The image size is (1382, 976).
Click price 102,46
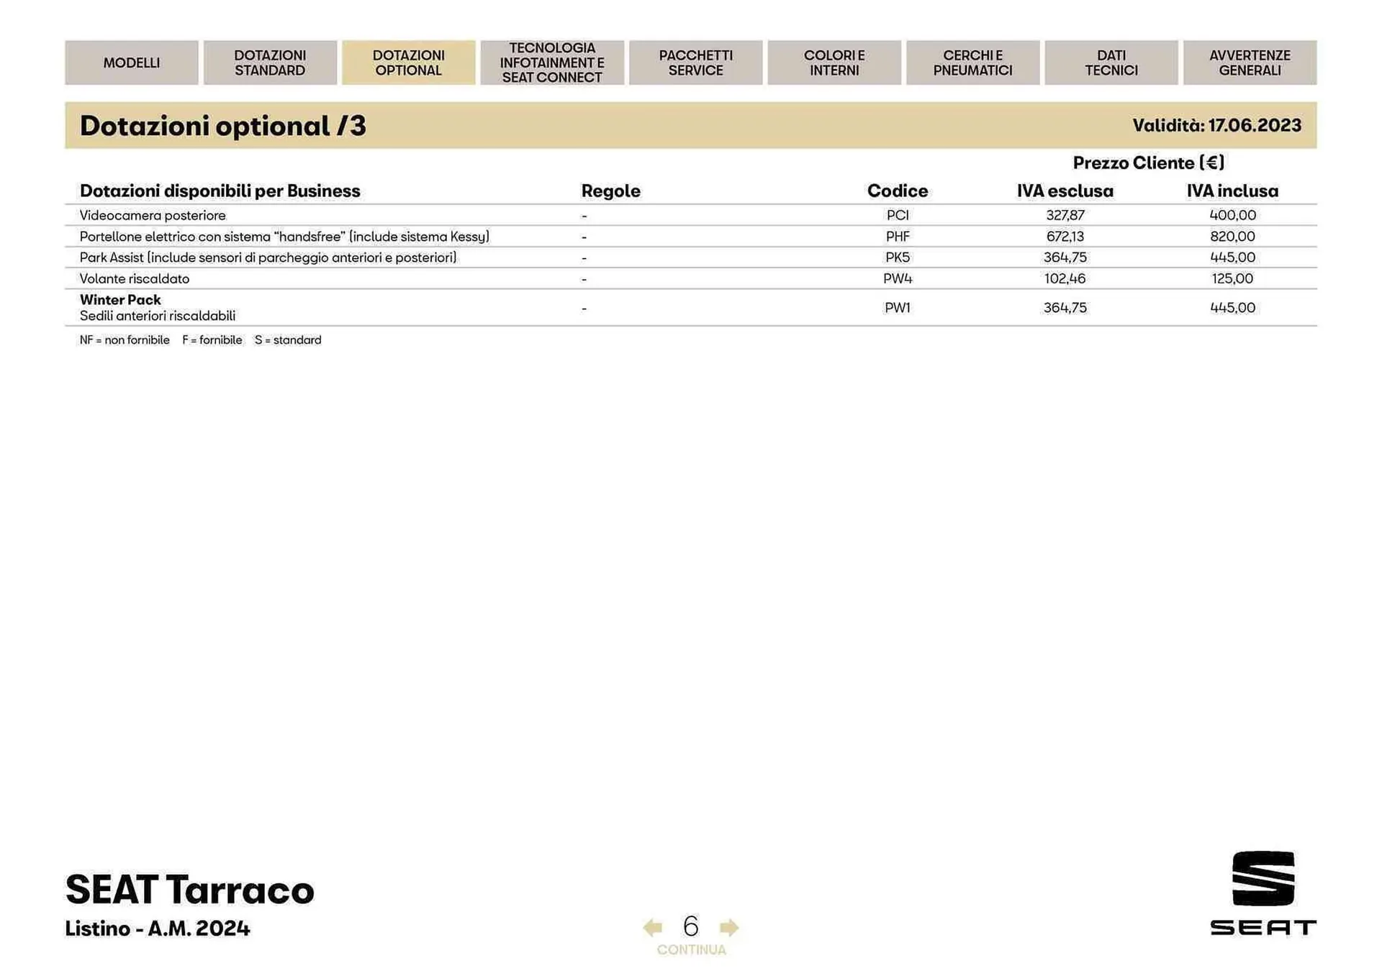[x=1065, y=278]
